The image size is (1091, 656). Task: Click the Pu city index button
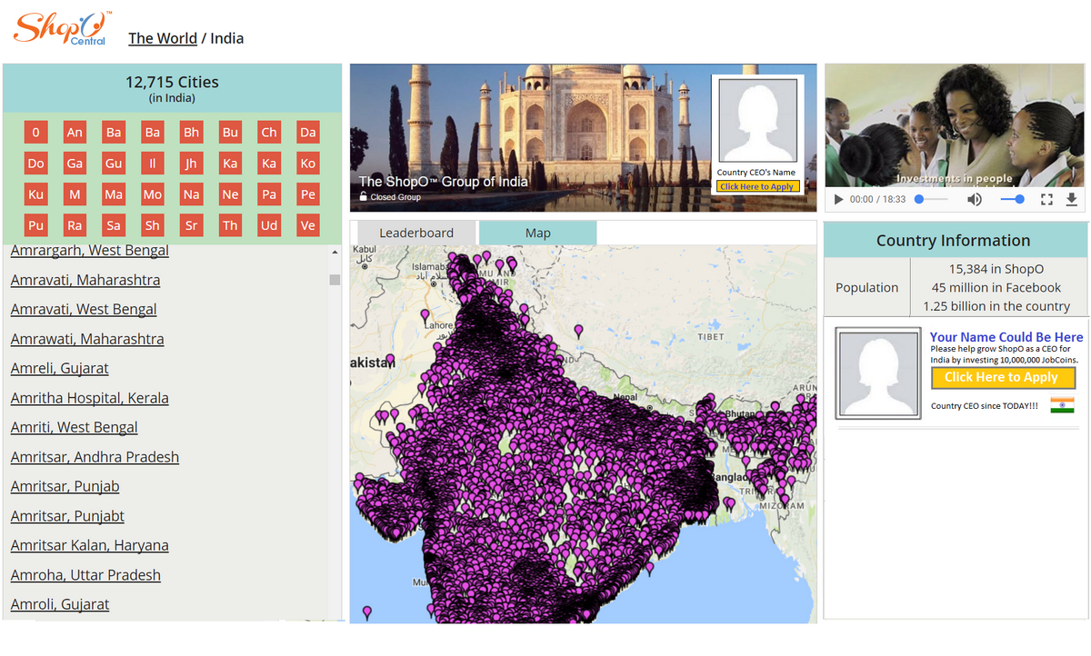point(35,225)
